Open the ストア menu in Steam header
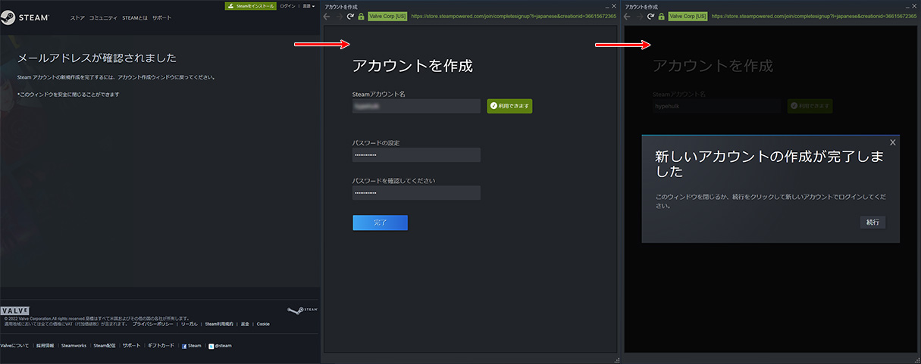The image size is (921, 364). (x=77, y=17)
